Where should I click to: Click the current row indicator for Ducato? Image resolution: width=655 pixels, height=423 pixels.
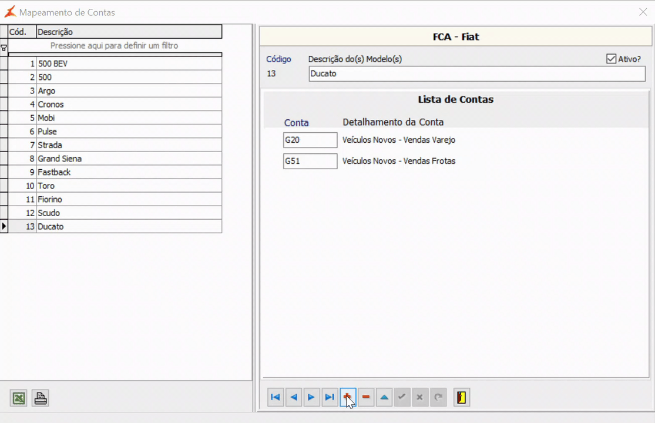pos(4,226)
